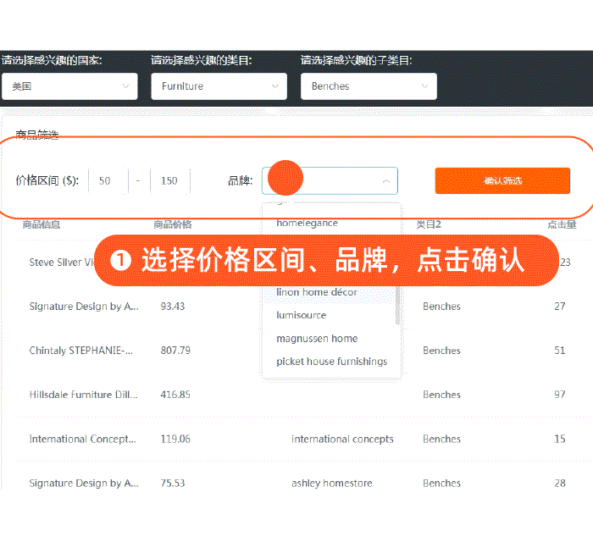Click the 点击量 column header
Viewport: 593px width, 542px height.
pos(562,224)
